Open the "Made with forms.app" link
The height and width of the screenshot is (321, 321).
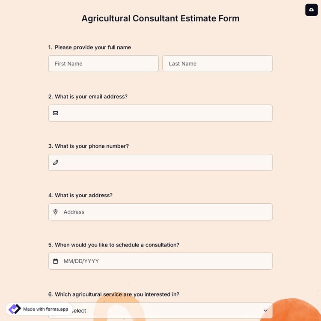click(45, 309)
